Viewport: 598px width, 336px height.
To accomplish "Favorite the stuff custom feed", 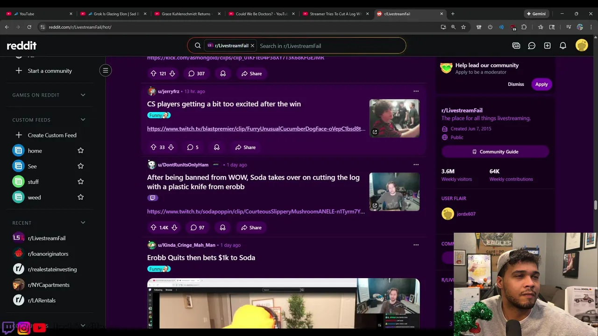I will [80, 182].
